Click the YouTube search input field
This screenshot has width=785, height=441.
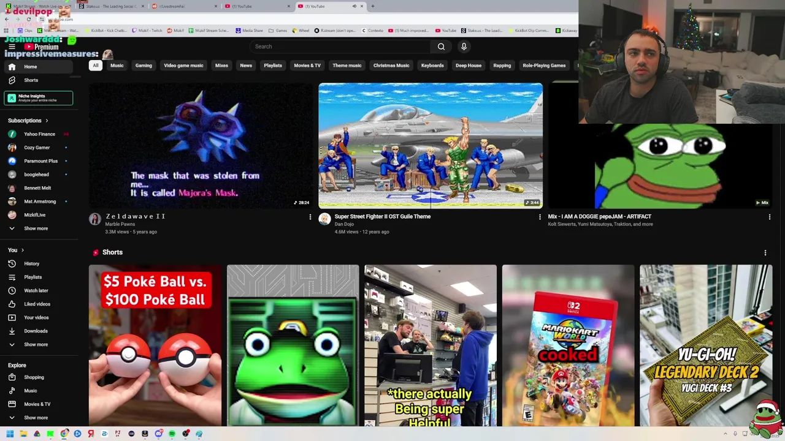(341, 47)
